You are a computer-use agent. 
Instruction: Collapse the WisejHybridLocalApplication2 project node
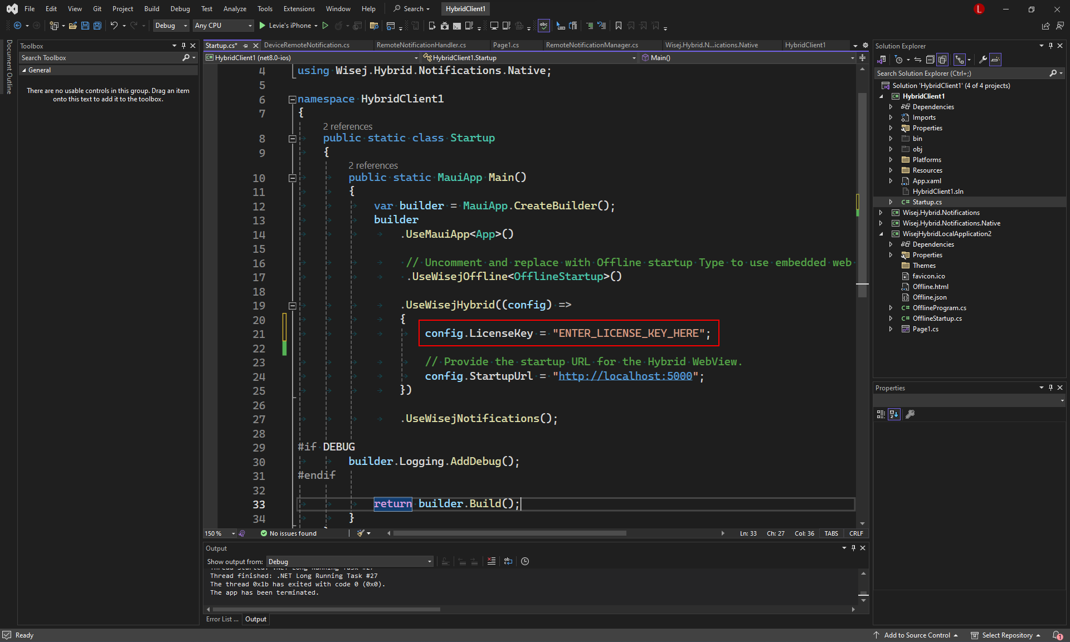point(881,234)
